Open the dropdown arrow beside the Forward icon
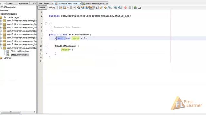 point(74,8)
